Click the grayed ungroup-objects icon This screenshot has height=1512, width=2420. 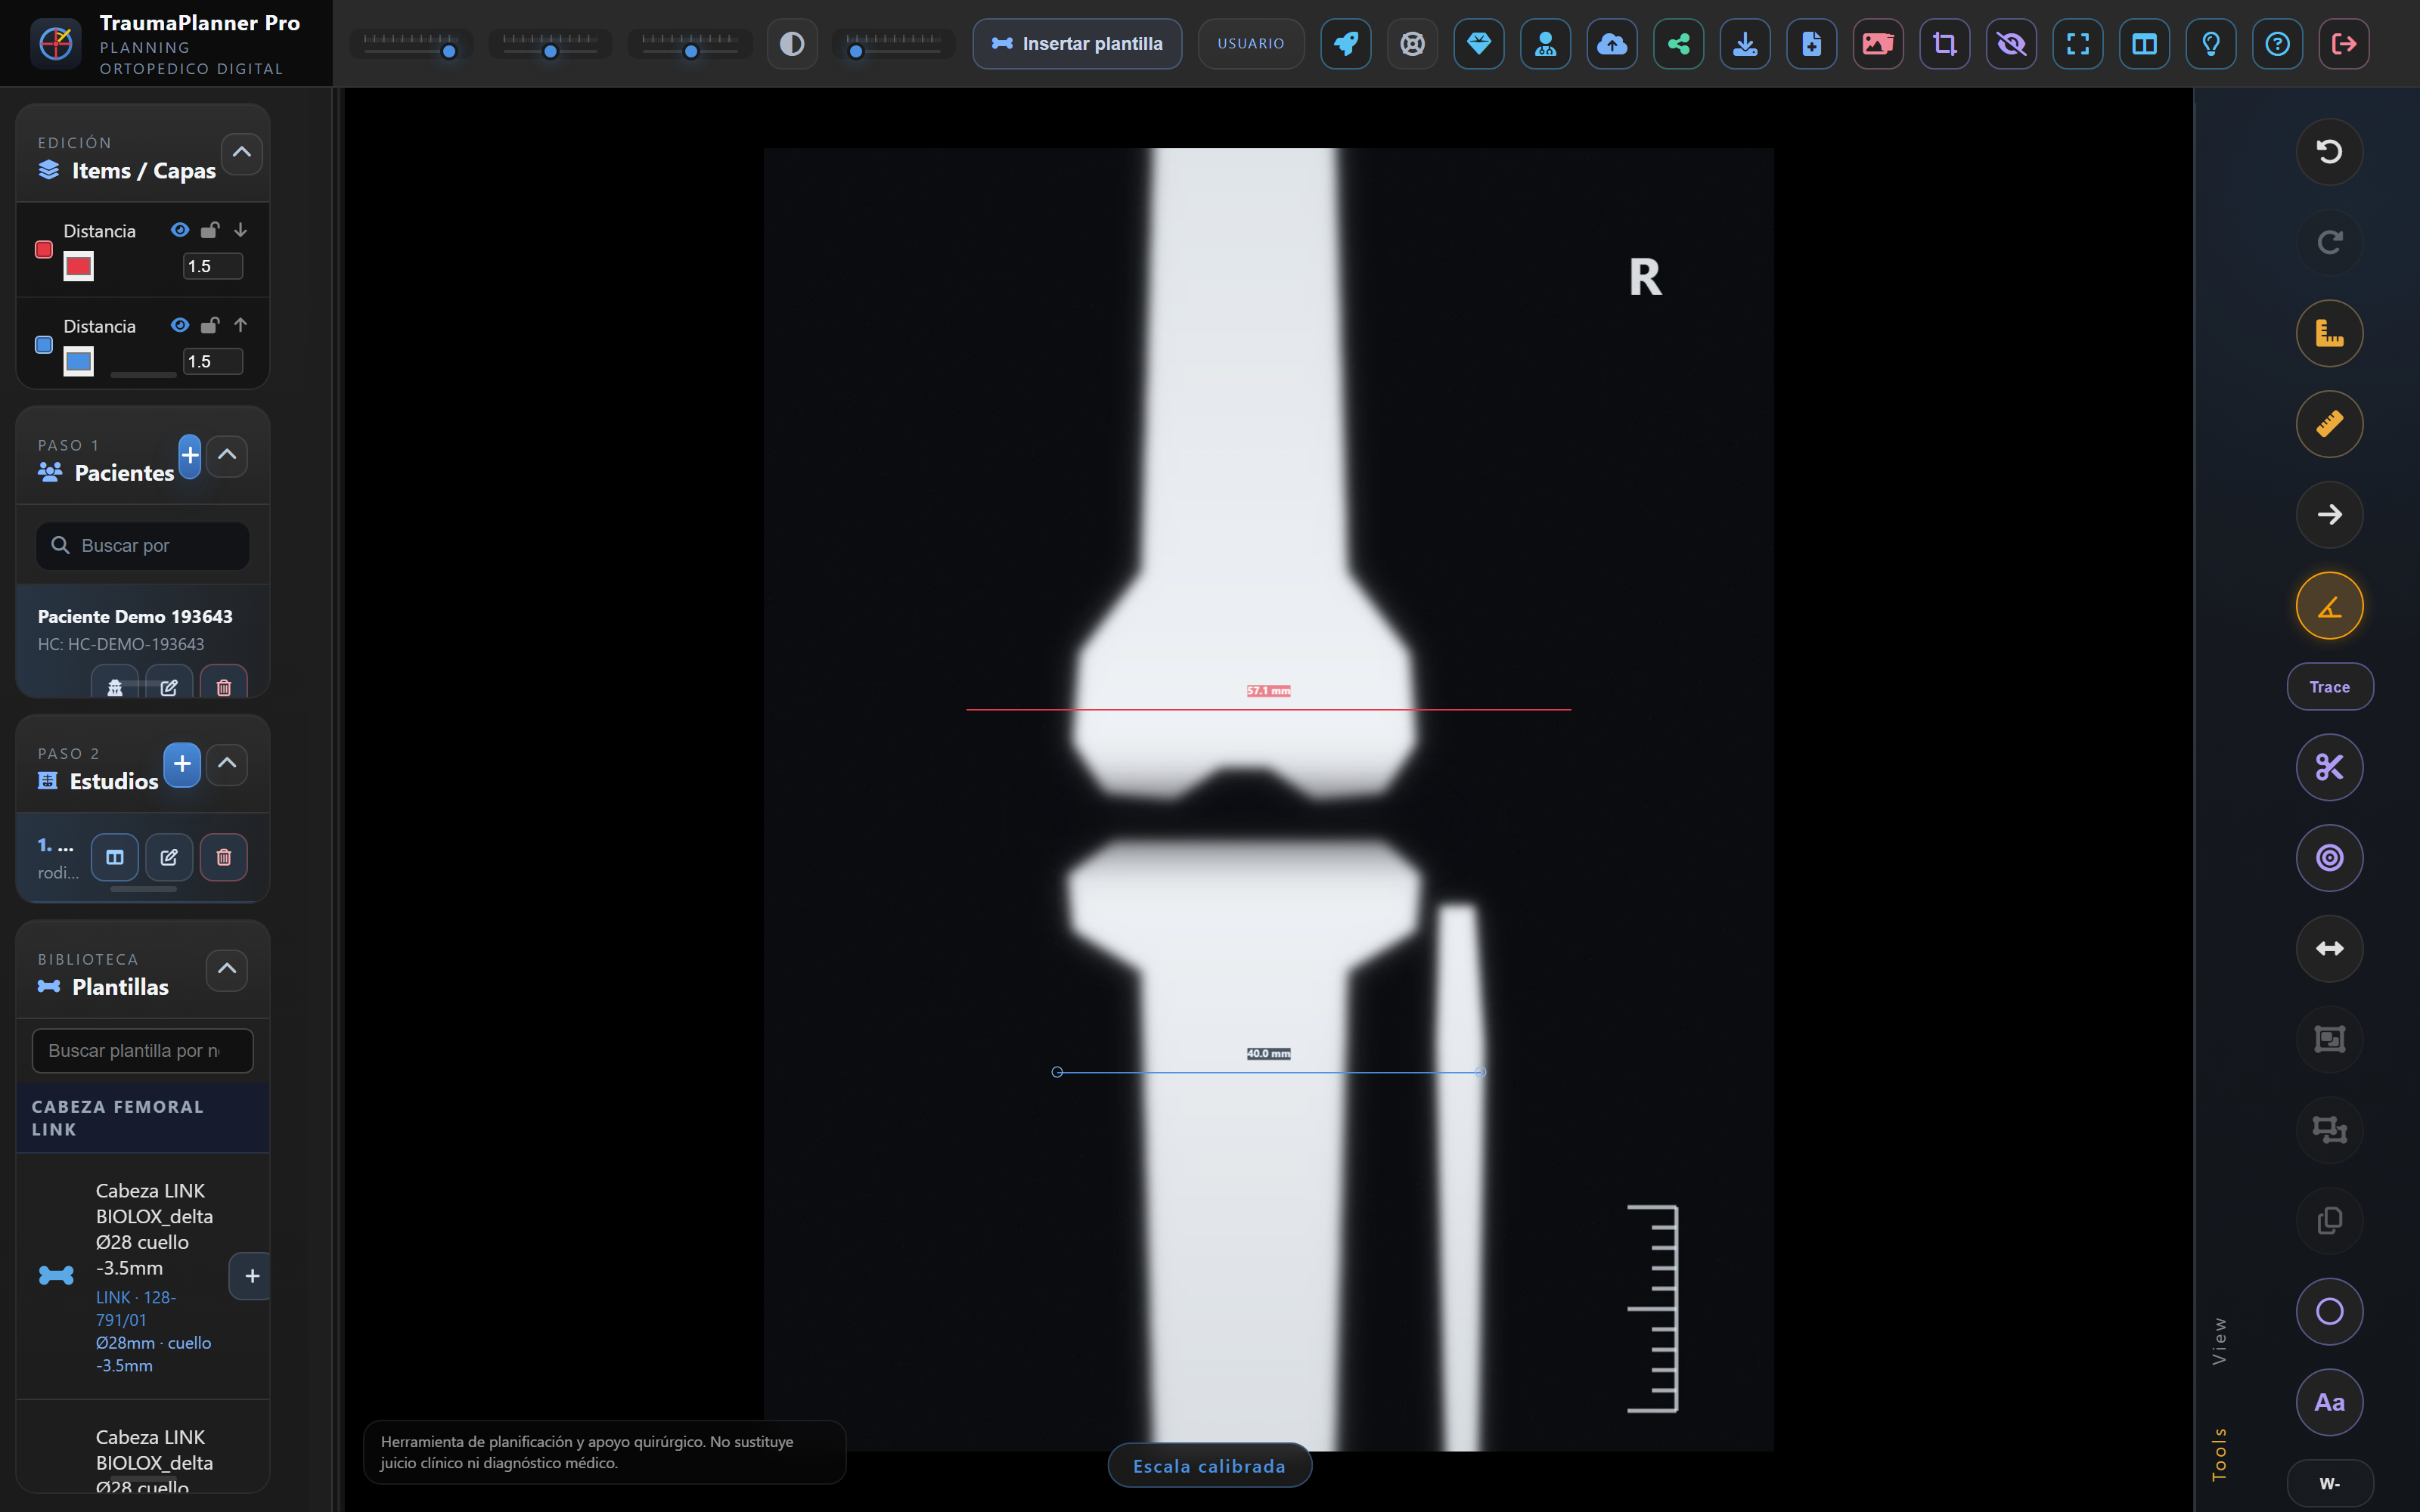click(2329, 1130)
